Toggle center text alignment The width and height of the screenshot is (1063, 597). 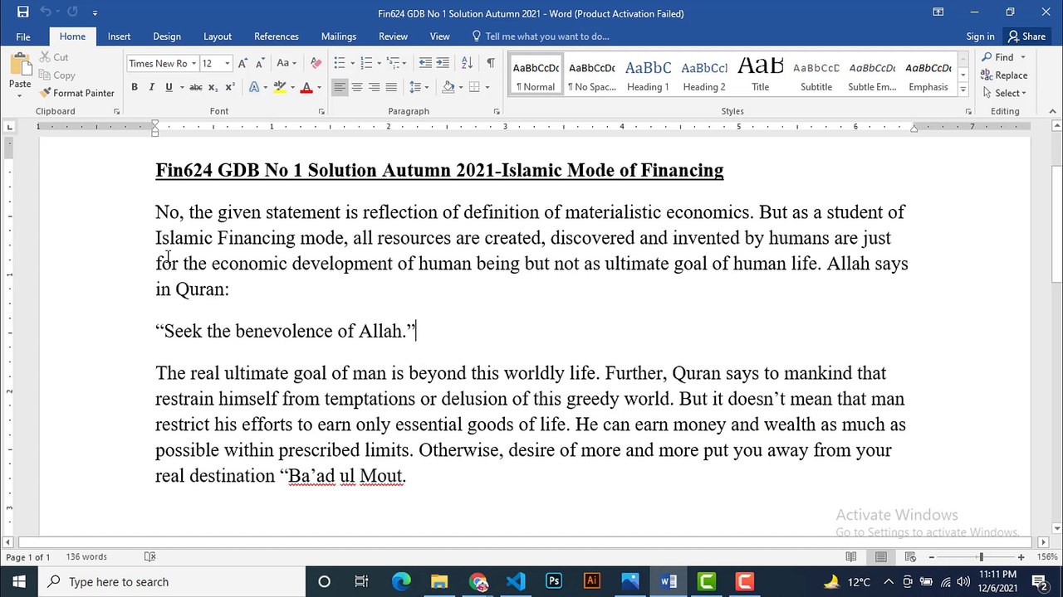[357, 87]
